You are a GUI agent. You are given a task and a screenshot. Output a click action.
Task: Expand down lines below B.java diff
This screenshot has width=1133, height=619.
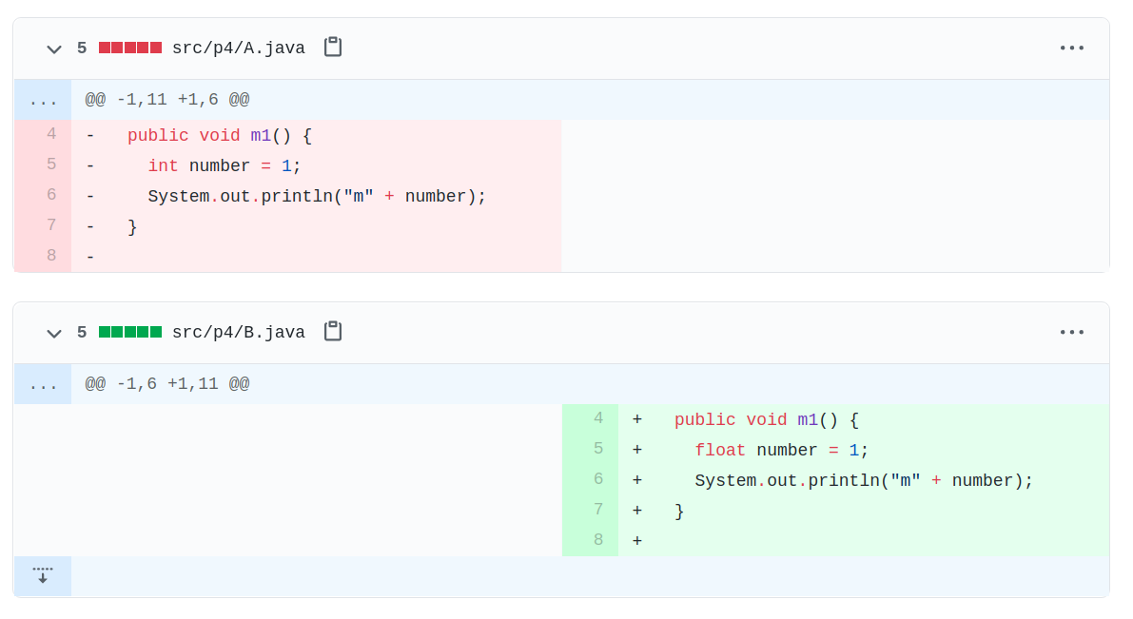43,576
